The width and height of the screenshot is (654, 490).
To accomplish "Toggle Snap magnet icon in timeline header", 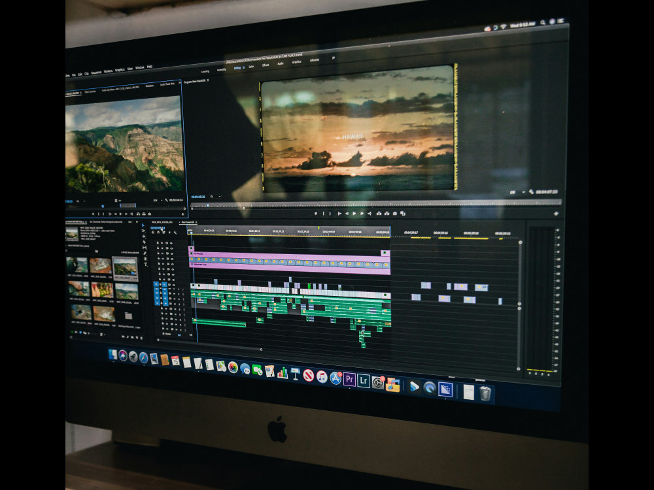I will (158, 233).
